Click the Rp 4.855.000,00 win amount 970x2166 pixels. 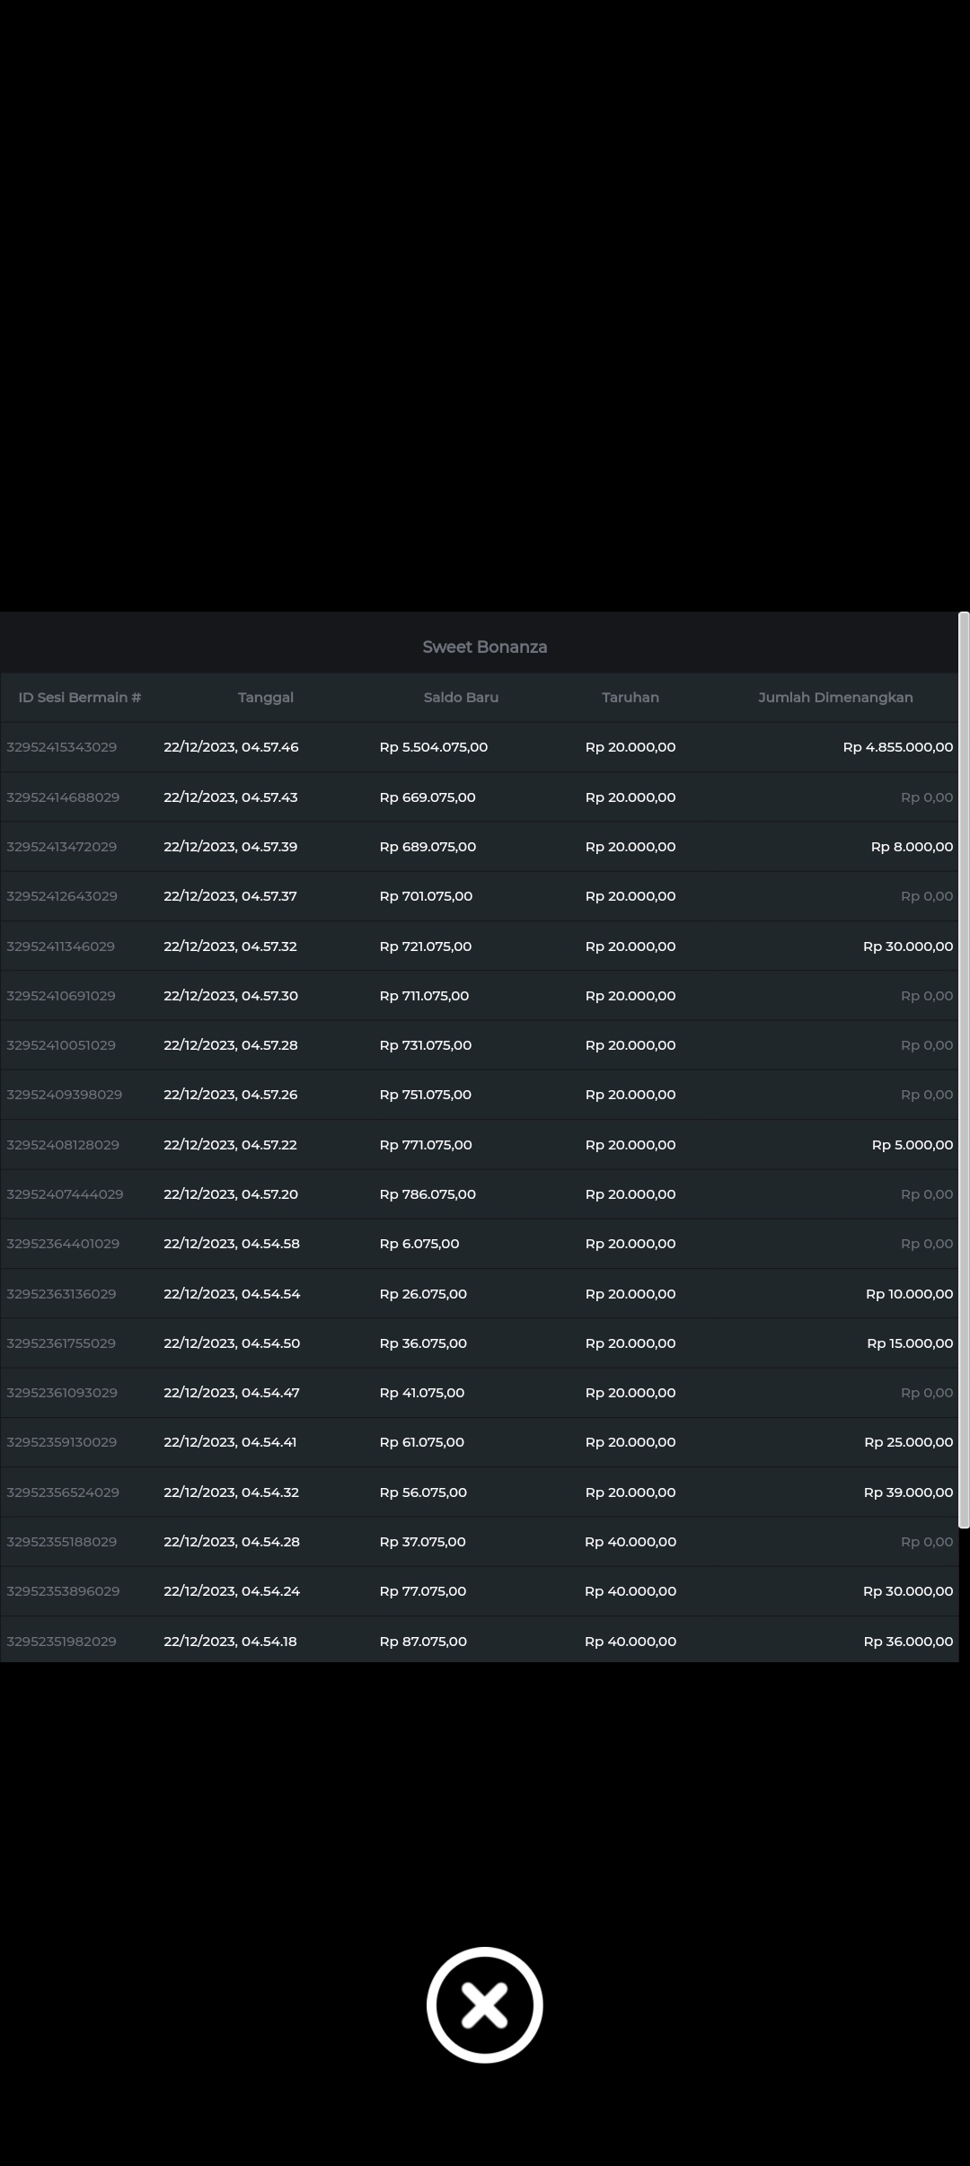coord(897,747)
